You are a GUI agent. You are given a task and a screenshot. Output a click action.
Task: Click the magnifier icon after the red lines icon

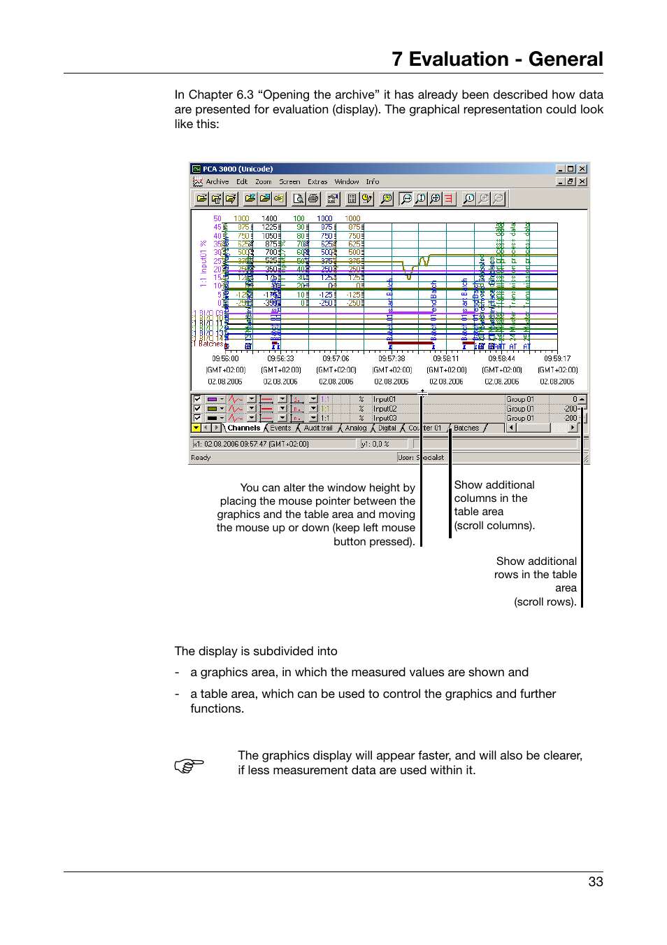click(468, 199)
